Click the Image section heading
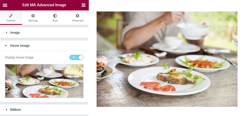 pyautogui.click(x=15, y=33)
